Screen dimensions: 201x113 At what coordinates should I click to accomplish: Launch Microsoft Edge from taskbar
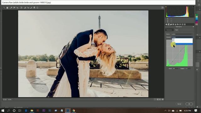coord(26,110)
